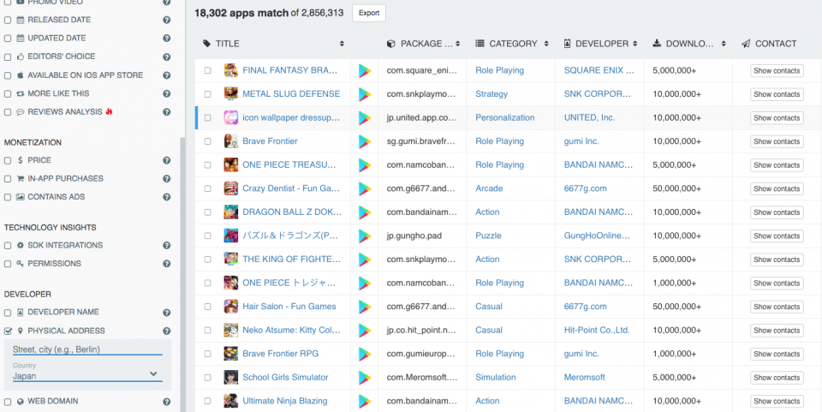Screen dimensions: 822x412
Task: Click the flame icon beside Reviews Analysis
Action: tap(109, 111)
